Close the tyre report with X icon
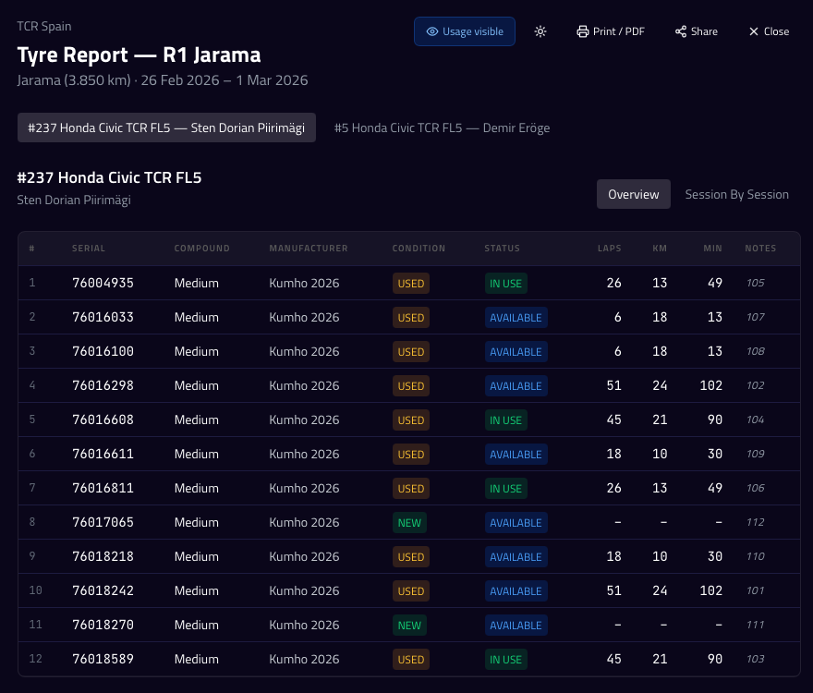The height and width of the screenshot is (693, 813). [x=754, y=31]
